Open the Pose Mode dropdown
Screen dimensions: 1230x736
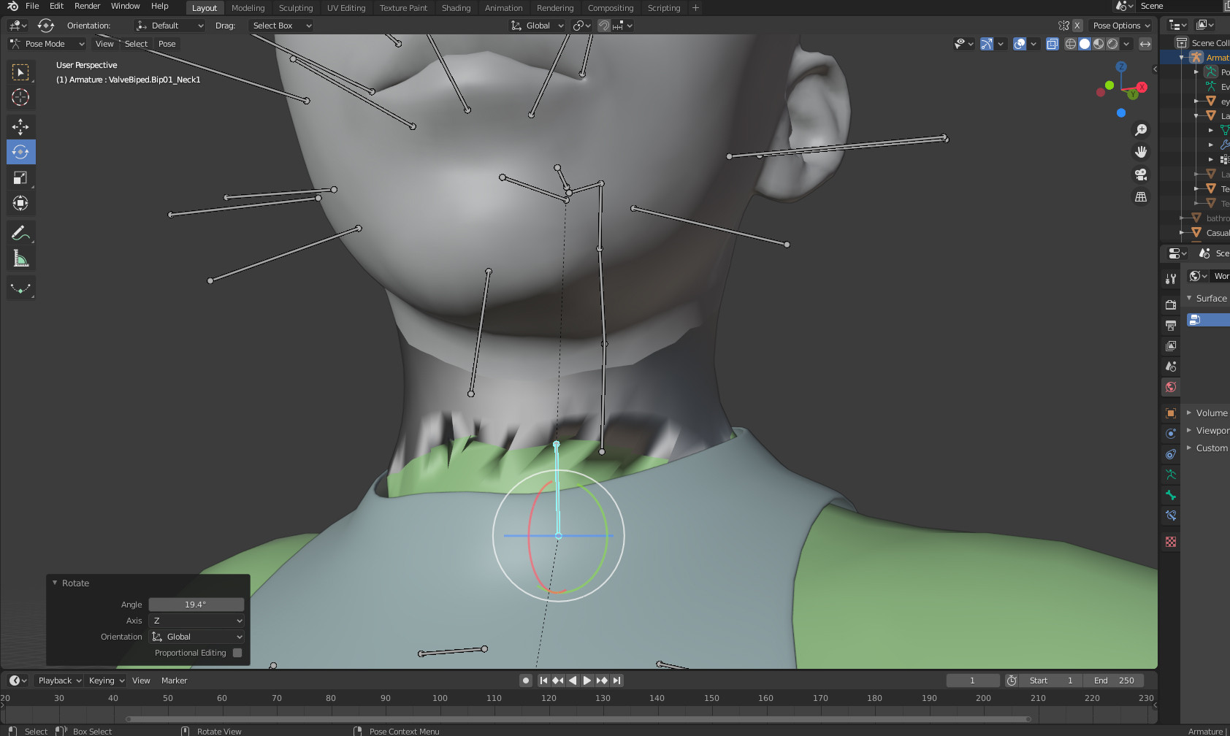point(47,44)
